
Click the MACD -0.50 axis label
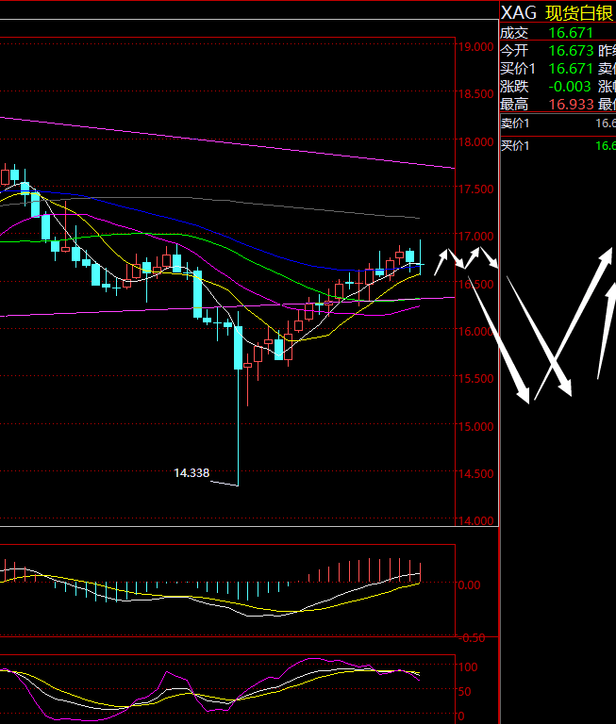(471, 638)
